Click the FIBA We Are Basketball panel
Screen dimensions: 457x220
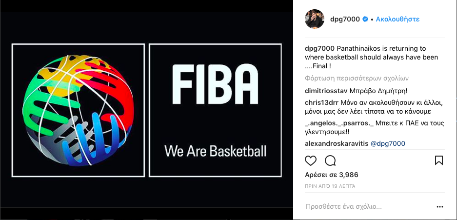pyautogui.click(x=215, y=110)
